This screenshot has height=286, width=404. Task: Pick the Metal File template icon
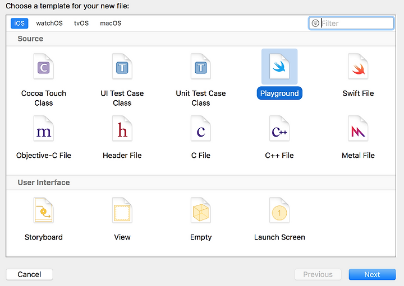(x=358, y=129)
